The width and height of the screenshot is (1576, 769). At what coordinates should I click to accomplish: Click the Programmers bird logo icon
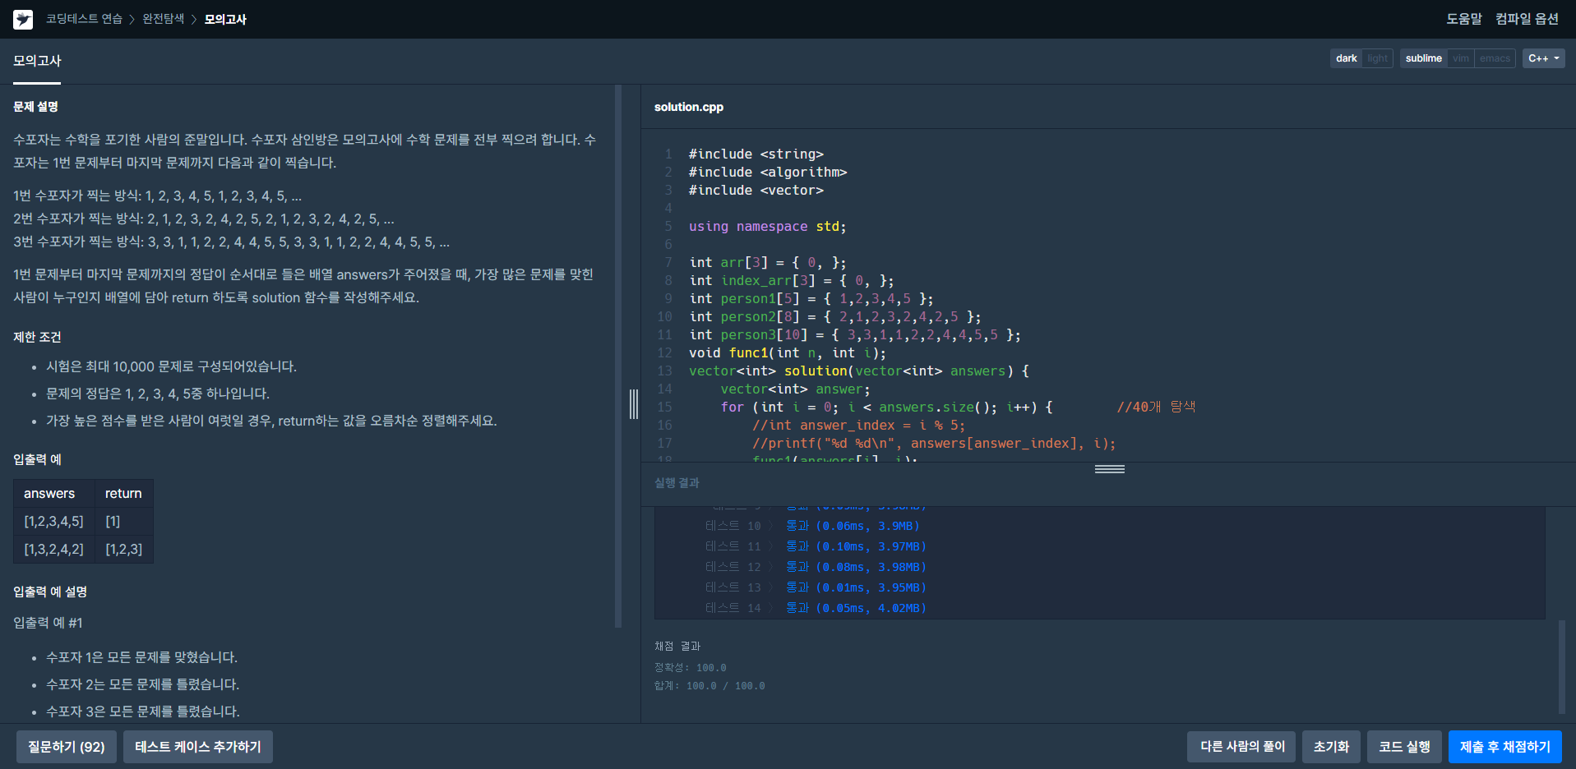pyautogui.click(x=23, y=19)
